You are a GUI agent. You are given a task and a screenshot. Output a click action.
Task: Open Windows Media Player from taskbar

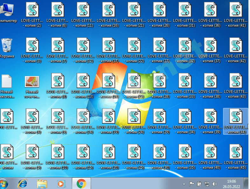coord(61,184)
